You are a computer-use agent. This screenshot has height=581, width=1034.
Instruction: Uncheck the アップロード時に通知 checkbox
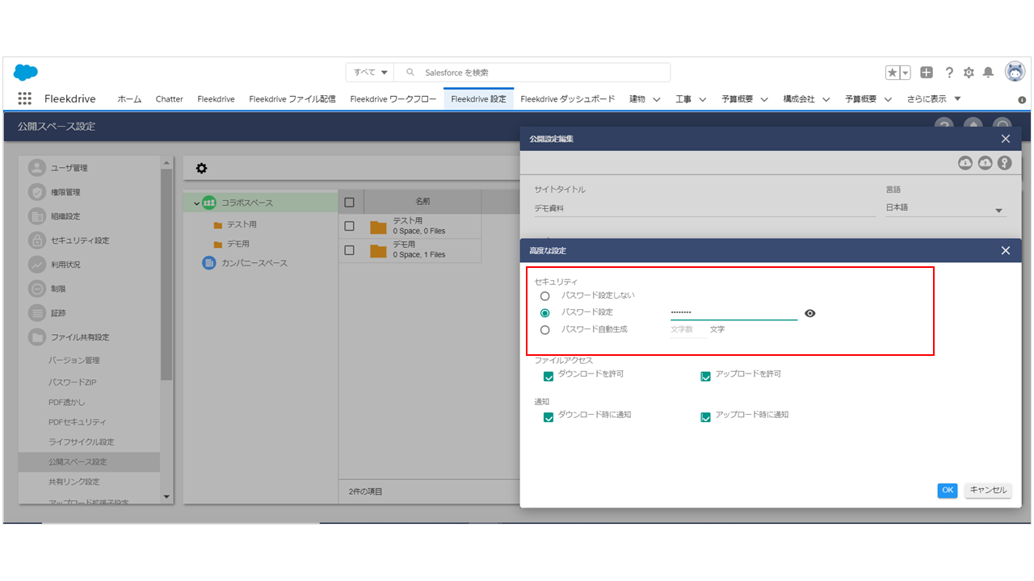(x=705, y=416)
